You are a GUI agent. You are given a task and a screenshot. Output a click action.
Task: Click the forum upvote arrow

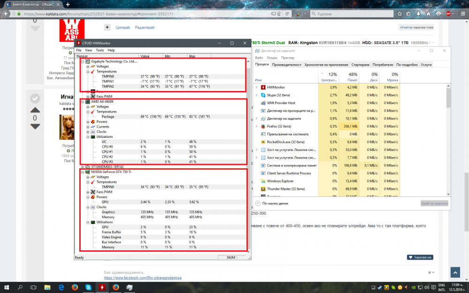[35, 110]
